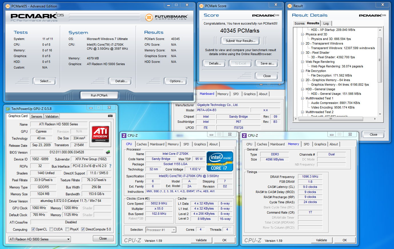The image size is (394, 249).
Task: Click the PCMark Score window title icon
Action: tap(201, 6)
